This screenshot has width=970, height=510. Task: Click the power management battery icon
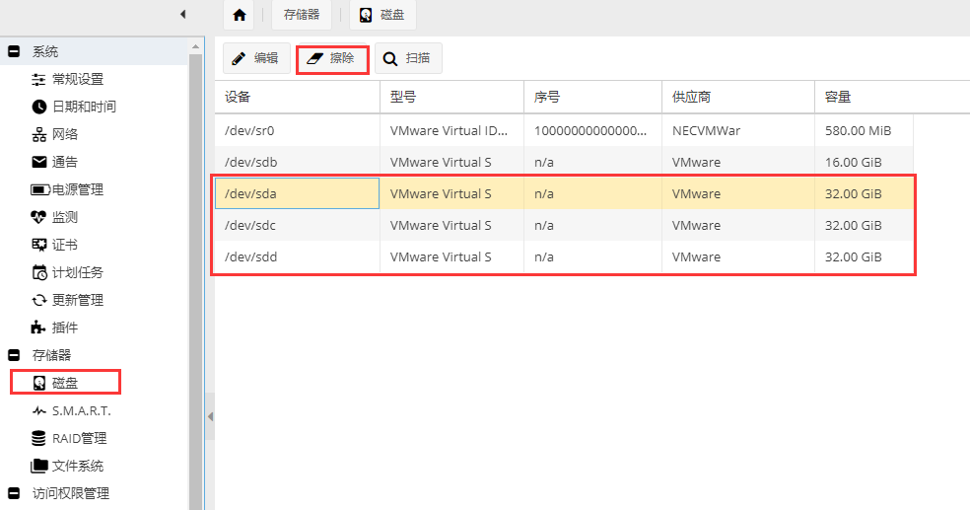pyautogui.click(x=39, y=189)
